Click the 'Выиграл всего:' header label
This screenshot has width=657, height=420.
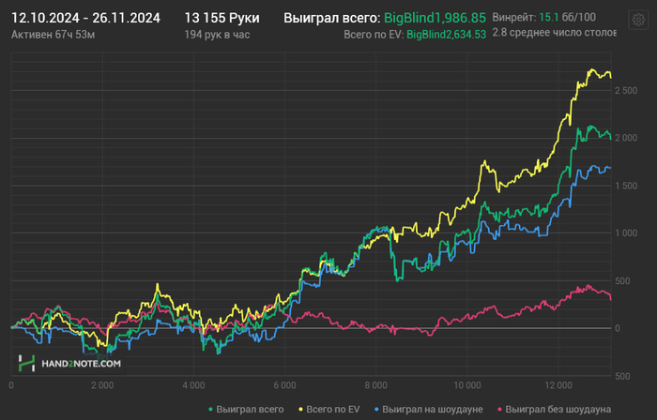(x=332, y=18)
